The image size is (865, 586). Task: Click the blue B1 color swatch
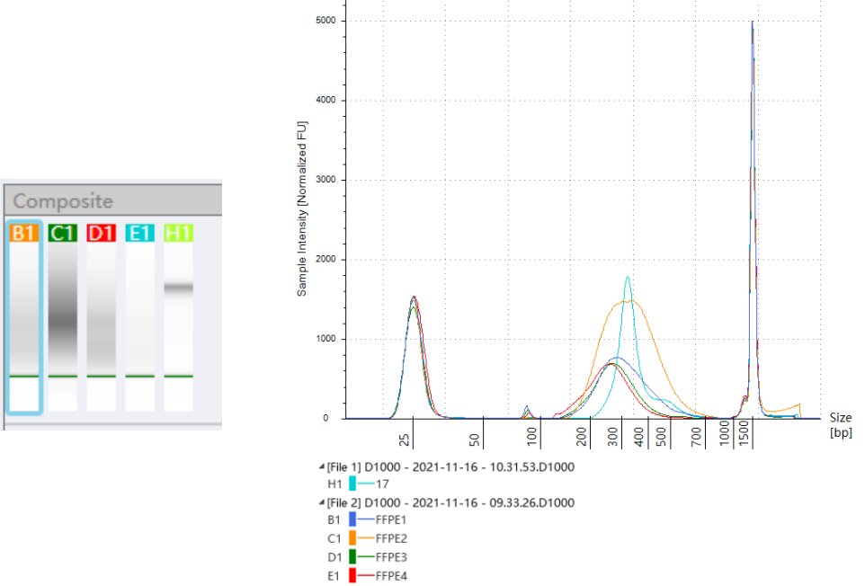click(352, 519)
